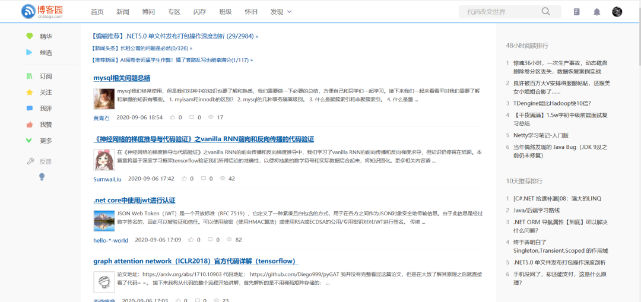
Task: Click comment icon on vanilla RNN post
Action: tap(203, 179)
